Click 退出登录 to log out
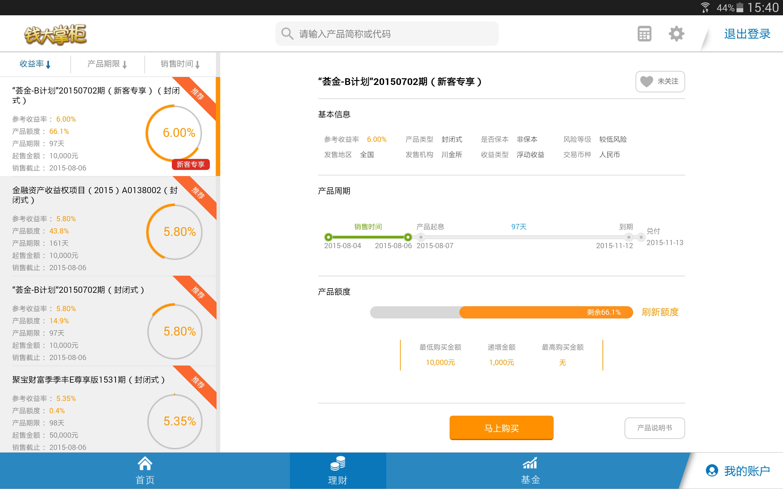The width and height of the screenshot is (783, 489). 747,34
